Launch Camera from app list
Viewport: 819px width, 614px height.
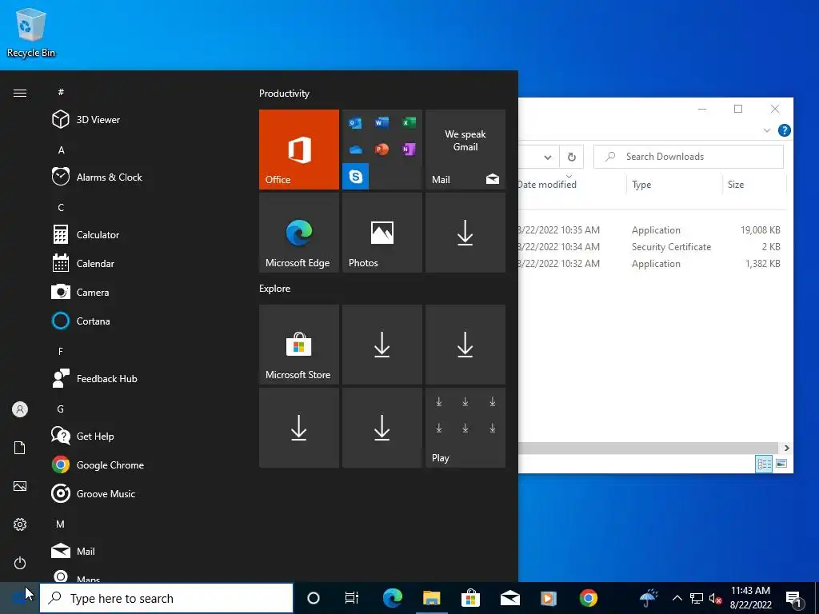[x=81, y=293]
